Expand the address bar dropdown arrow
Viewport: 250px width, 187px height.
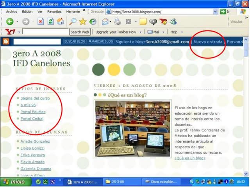[216, 12]
